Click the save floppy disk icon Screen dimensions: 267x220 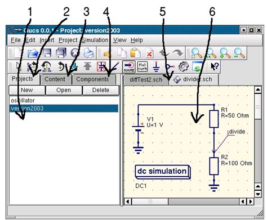pyautogui.click(x=47, y=53)
